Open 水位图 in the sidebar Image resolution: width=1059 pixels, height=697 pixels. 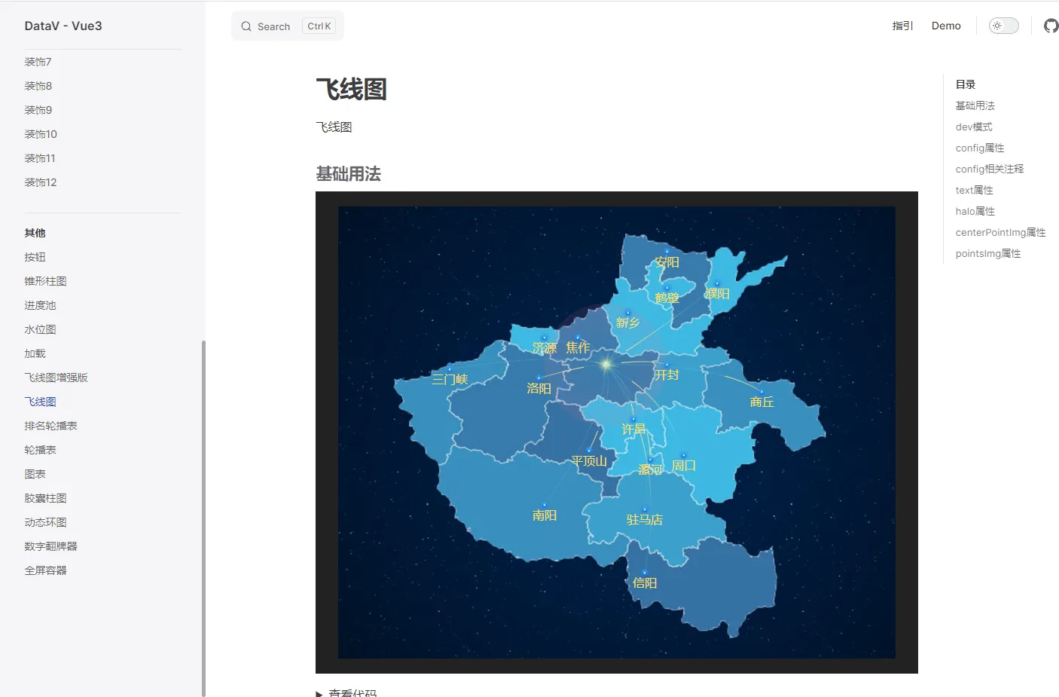40,329
